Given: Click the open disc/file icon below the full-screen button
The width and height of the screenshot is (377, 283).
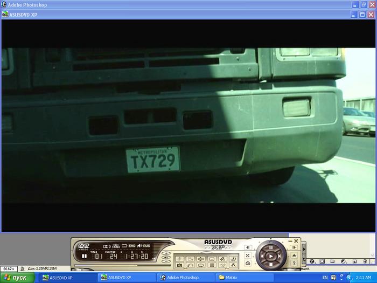Looking at the screenshot, I should pyautogui.click(x=248, y=263).
